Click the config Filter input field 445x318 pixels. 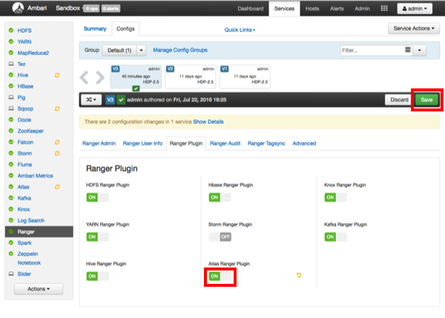pos(371,50)
